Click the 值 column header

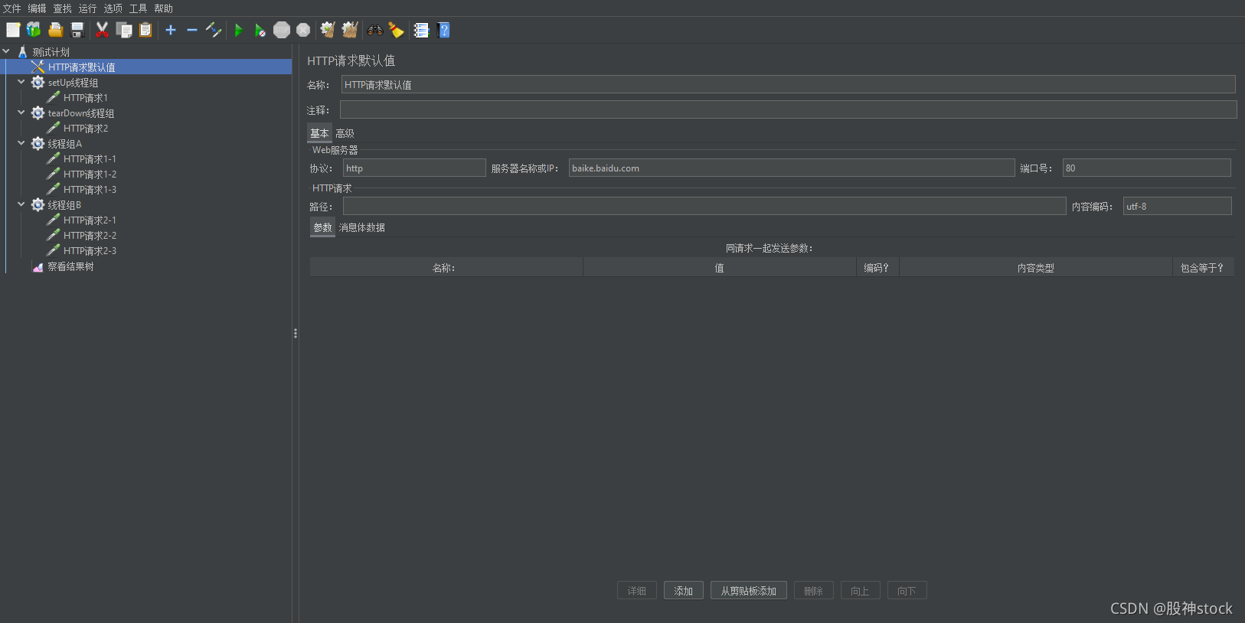pyautogui.click(x=720, y=268)
